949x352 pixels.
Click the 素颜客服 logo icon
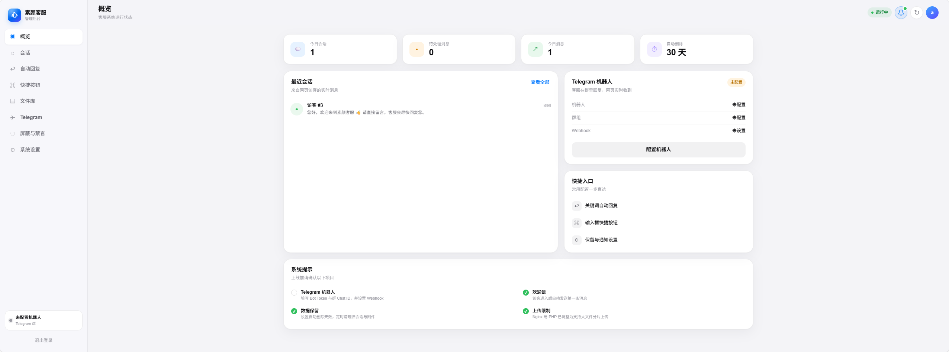click(x=15, y=15)
